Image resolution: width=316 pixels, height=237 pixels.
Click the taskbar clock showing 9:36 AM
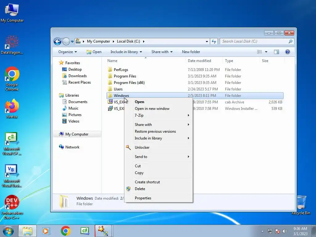(x=300, y=231)
